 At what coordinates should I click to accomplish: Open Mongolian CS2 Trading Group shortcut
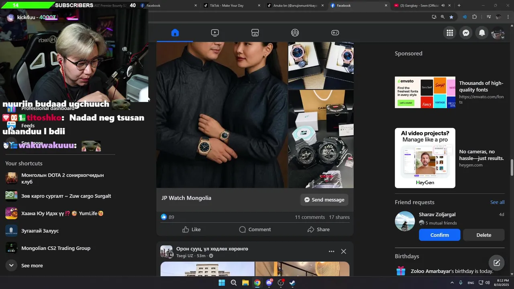pyautogui.click(x=60, y=248)
